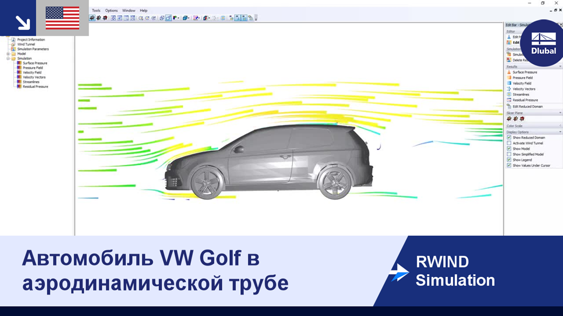Click Pressure Field icon in Edit Bar

coord(509,78)
